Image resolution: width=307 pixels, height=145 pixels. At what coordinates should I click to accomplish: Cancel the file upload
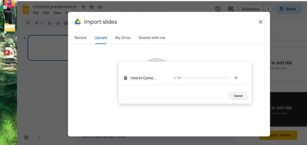pos(238,96)
